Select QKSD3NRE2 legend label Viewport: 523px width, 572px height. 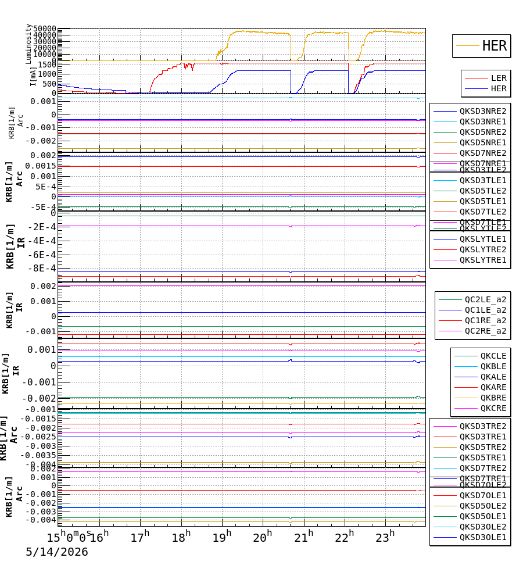pos(483,111)
